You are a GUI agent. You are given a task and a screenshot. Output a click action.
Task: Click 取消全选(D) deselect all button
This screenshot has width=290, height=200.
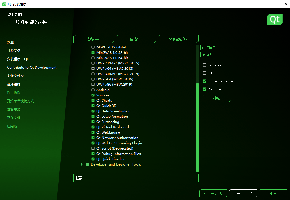point(178,39)
